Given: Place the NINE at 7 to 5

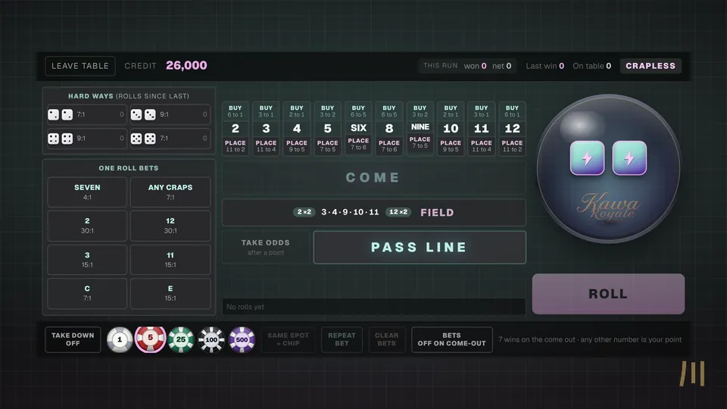Looking at the screenshot, I should pyautogui.click(x=420, y=143).
